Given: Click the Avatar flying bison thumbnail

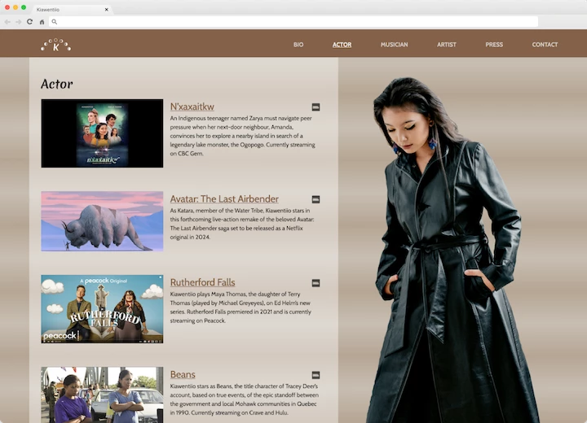Looking at the screenshot, I should point(102,221).
